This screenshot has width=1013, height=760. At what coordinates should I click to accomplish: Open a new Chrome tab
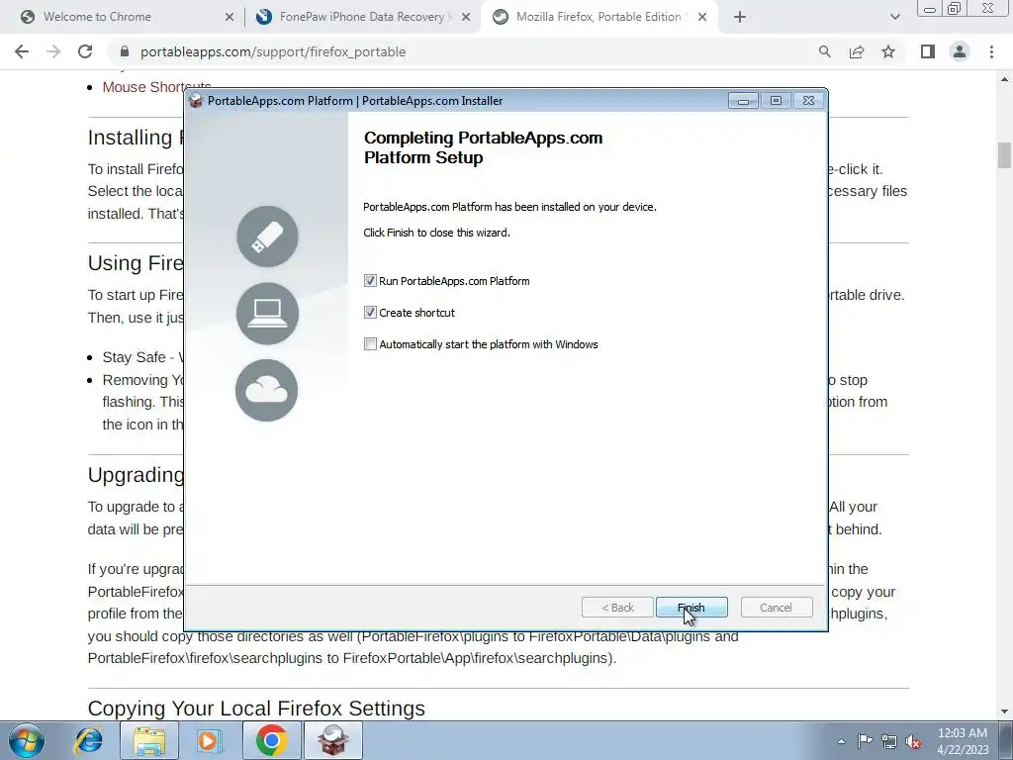[740, 17]
